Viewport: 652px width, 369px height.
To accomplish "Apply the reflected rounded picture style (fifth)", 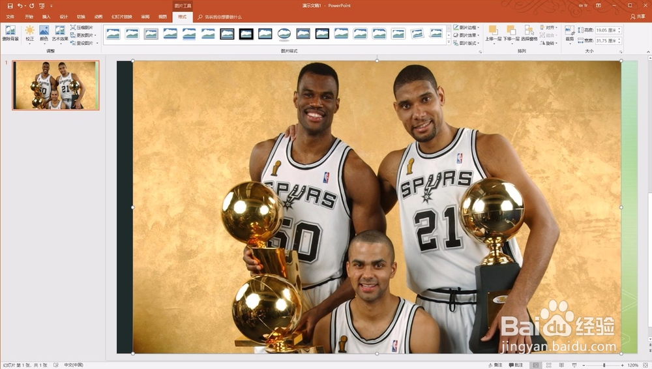I will (189, 34).
